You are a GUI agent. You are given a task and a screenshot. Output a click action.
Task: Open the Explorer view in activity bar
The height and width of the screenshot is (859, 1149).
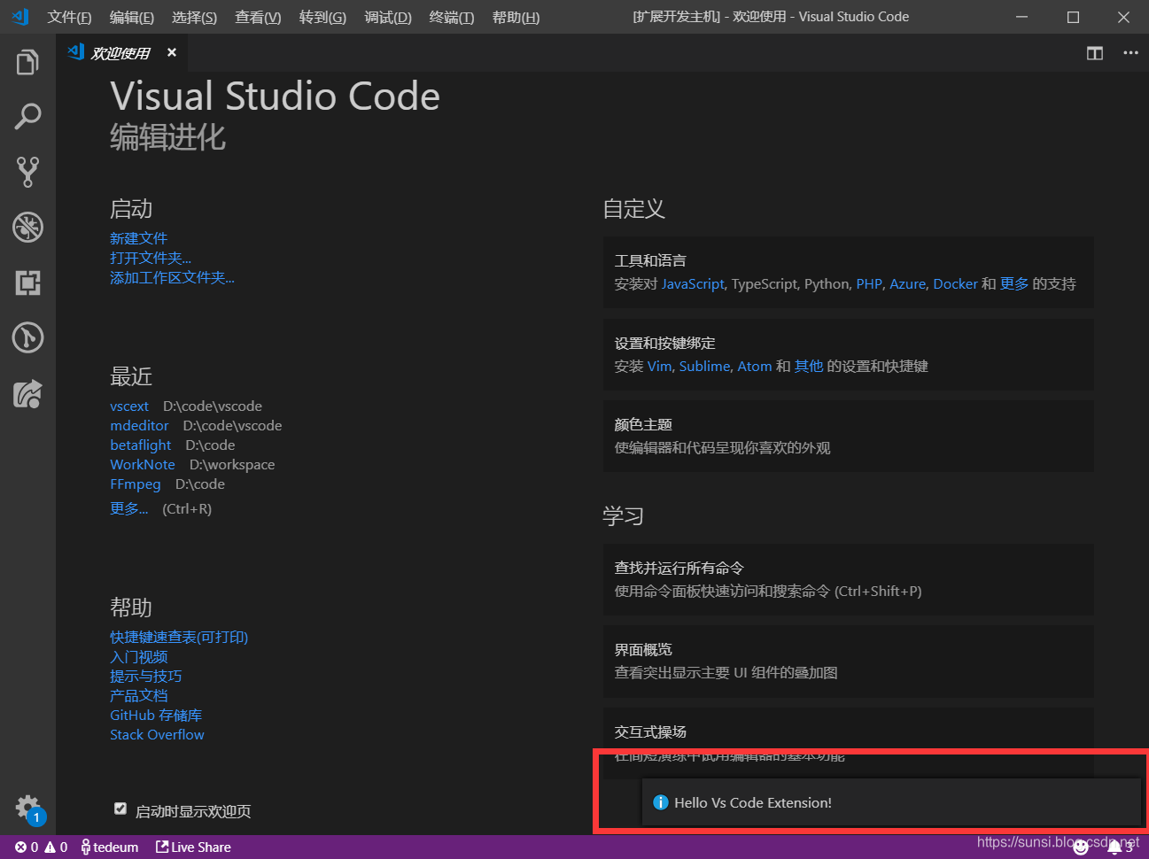[27, 63]
